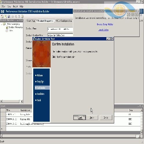
Task: Switch to the File Configuration tab
Action: 64,21
